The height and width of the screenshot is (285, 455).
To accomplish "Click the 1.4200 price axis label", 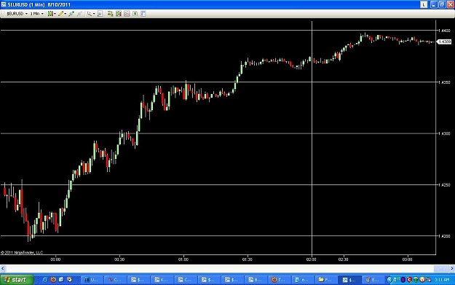I will 444,236.
